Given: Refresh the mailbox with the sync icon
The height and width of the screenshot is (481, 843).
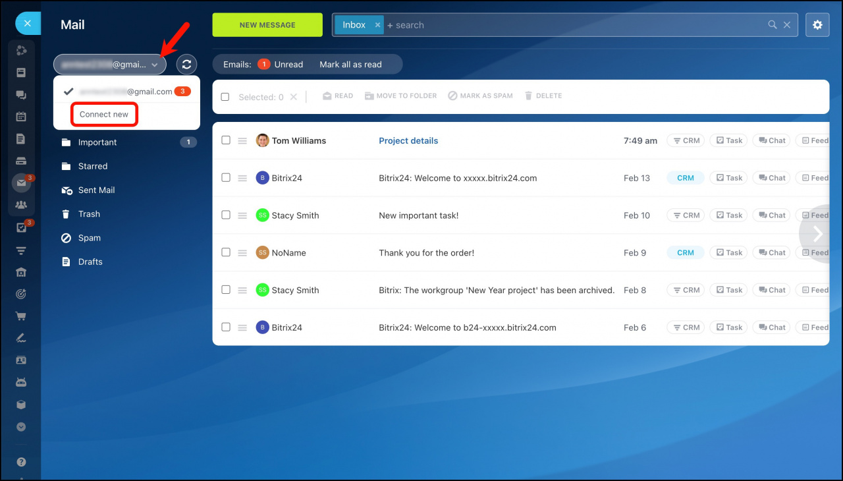Looking at the screenshot, I should click(186, 65).
